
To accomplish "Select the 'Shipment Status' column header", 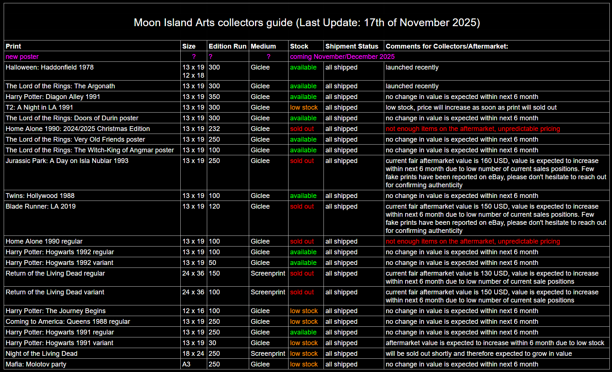I will click(x=351, y=46).
